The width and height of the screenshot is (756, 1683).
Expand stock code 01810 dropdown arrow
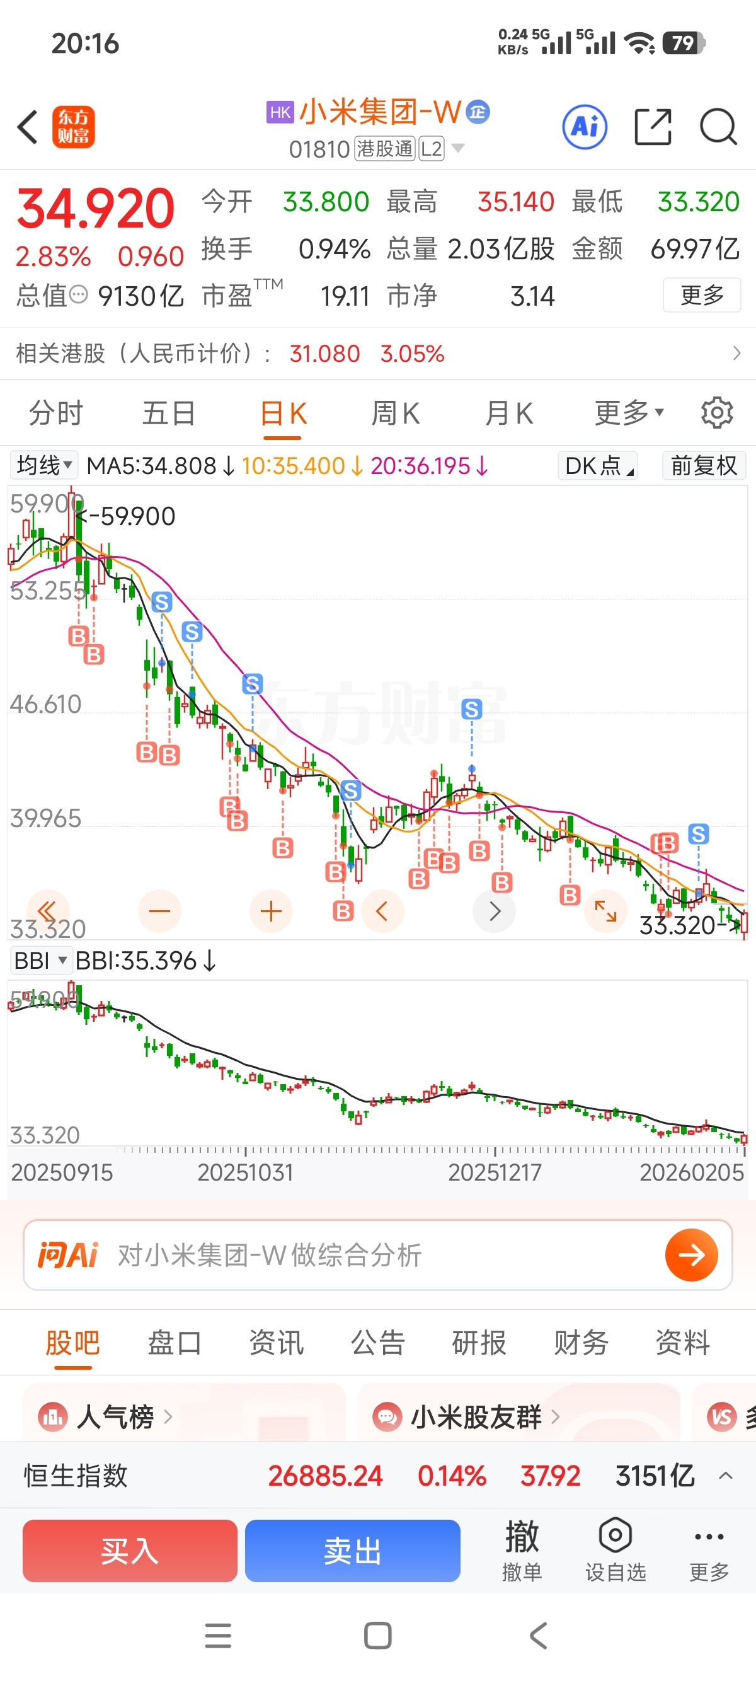458,148
